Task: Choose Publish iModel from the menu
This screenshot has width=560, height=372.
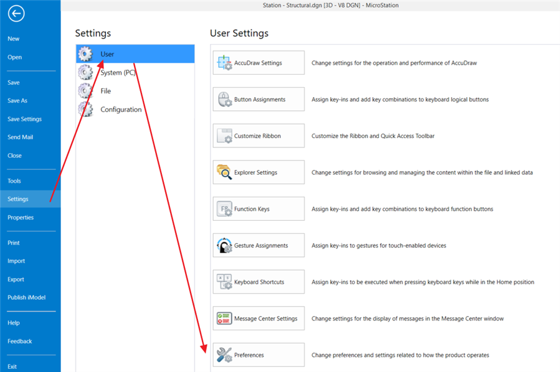Action: coord(26,297)
